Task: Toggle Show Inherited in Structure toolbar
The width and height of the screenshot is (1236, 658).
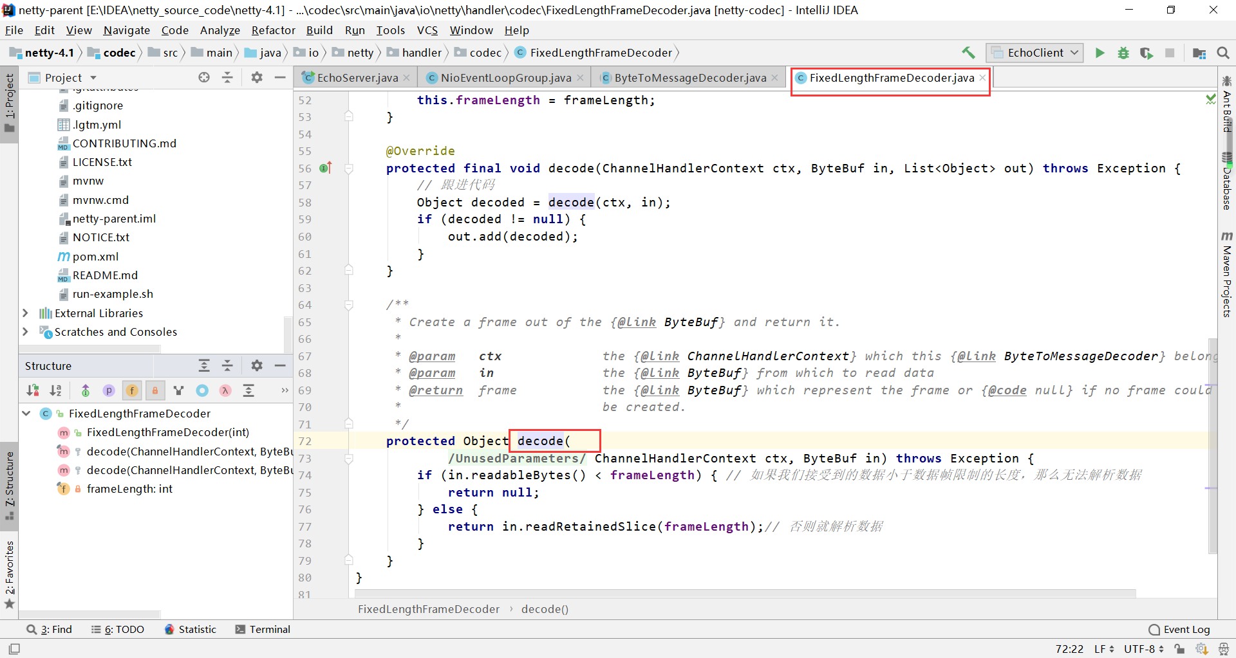Action: (85, 390)
